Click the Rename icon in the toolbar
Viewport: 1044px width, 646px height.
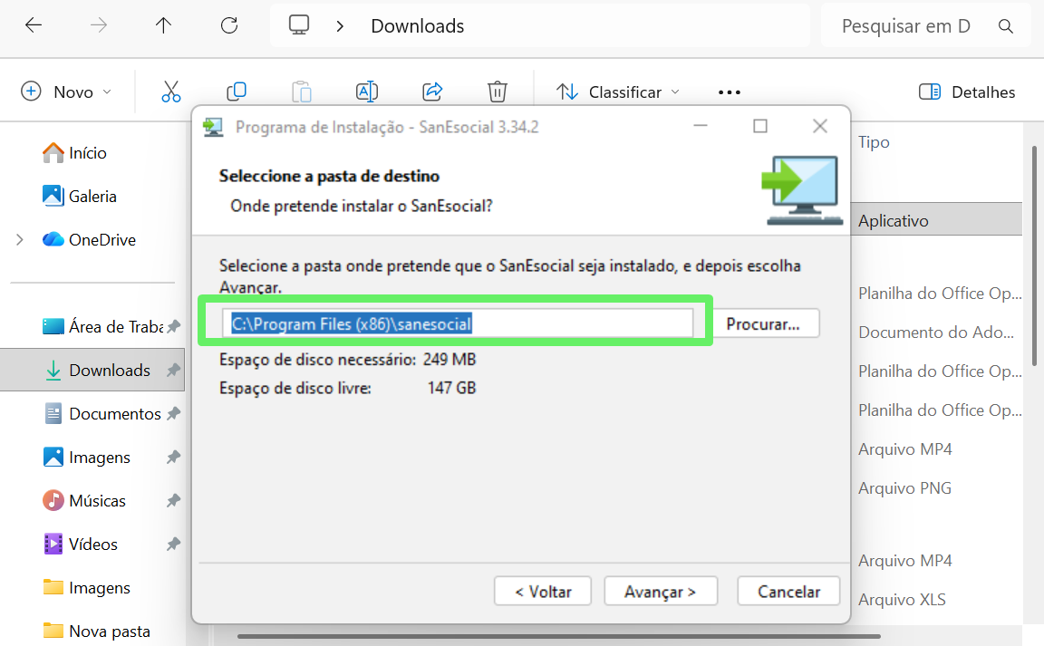[x=367, y=92]
